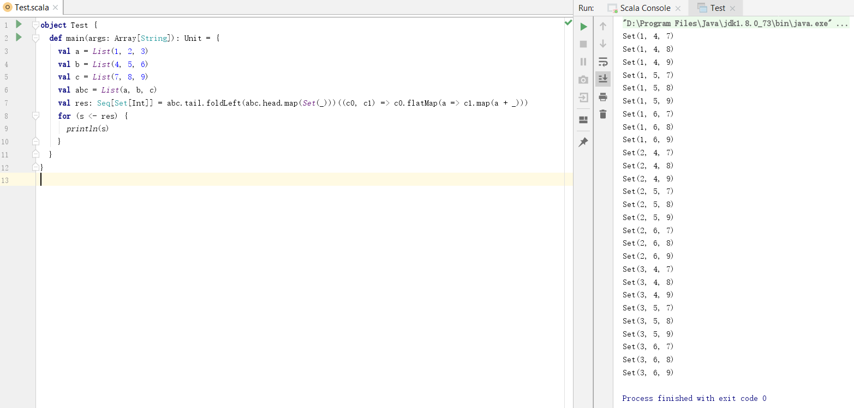Click the empty highlighted line 13 in editor
Viewport: 854px width, 408px height.
point(304,180)
